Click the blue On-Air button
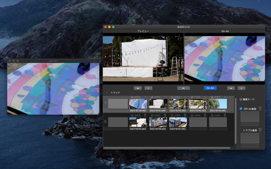 210,88
